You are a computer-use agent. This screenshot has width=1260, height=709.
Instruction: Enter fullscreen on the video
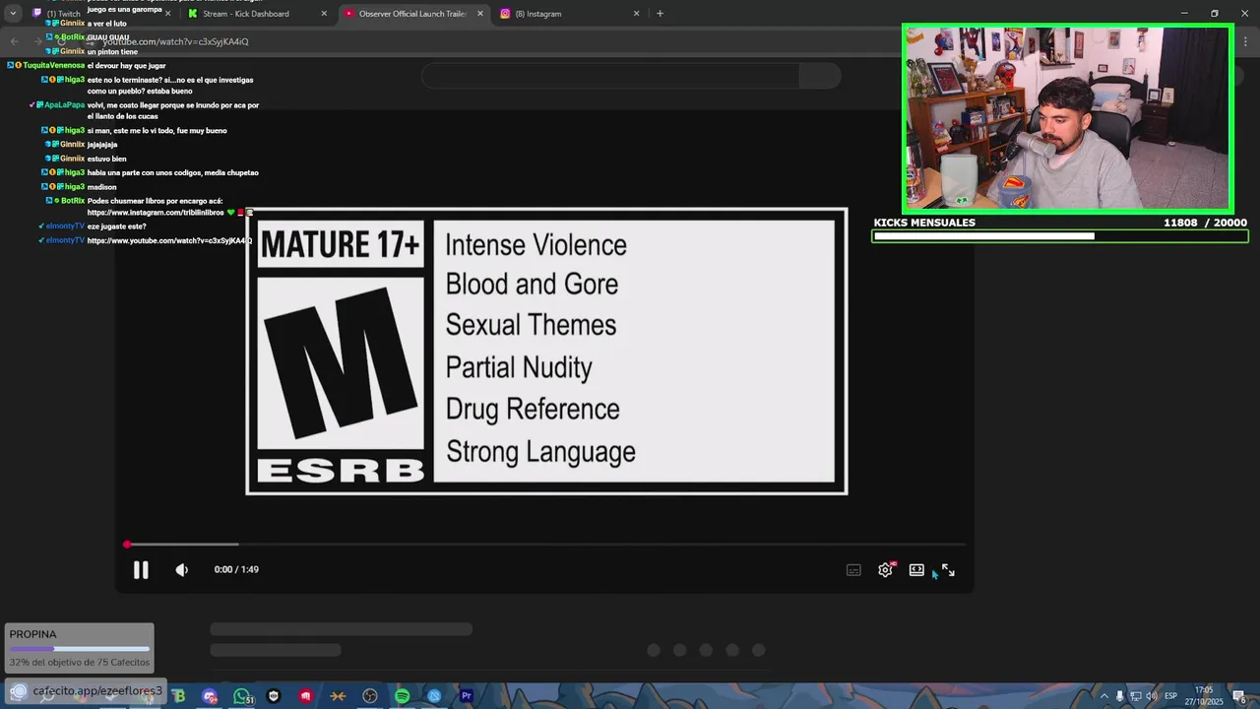(x=948, y=569)
